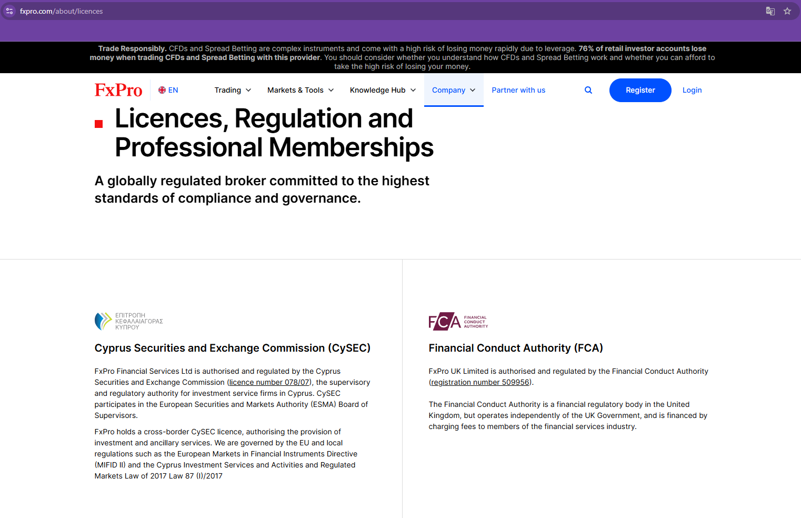801x518 pixels.
Task: Open licence number 078/07 link
Action: click(269, 382)
